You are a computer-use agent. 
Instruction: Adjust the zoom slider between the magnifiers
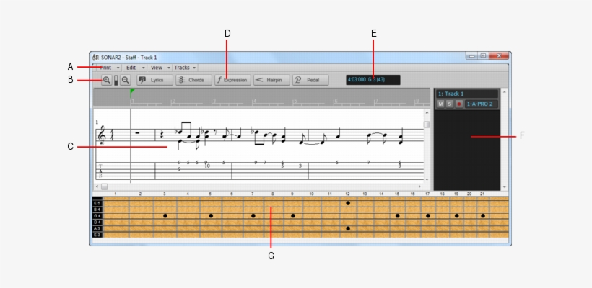click(x=116, y=80)
